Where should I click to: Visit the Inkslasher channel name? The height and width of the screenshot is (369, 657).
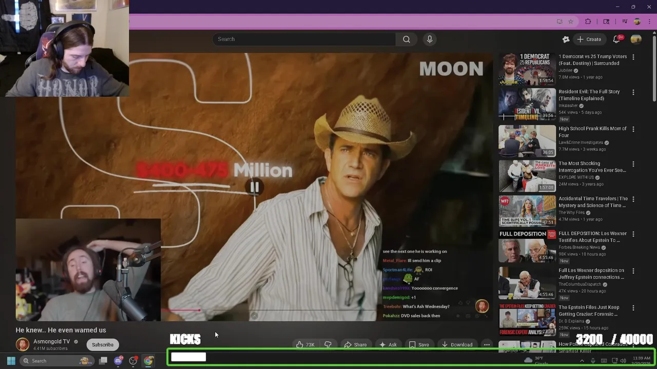click(568, 106)
